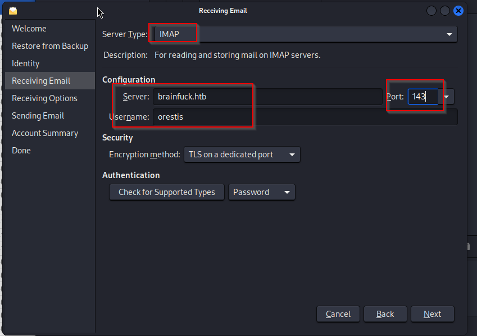Open the Encryption method dropdown
Image resolution: width=477 pixels, height=336 pixels.
tap(242, 155)
